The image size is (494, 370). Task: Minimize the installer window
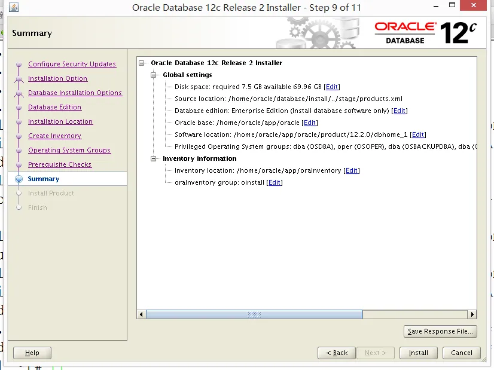pyautogui.click(x=436, y=6)
